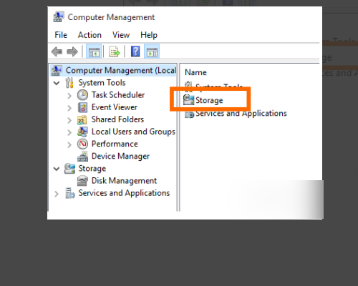Collapse the System Tools tree node

57,83
